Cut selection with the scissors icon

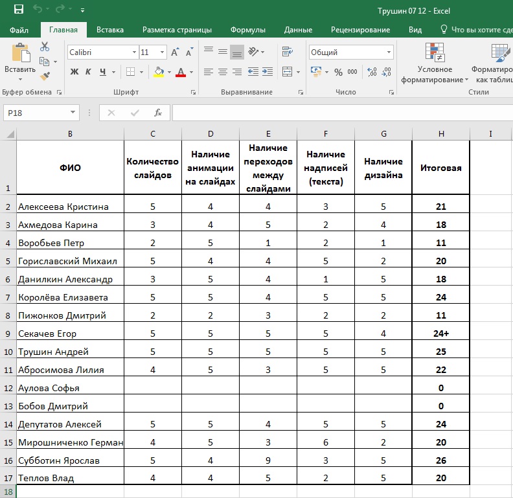click(x=45, y=47)
